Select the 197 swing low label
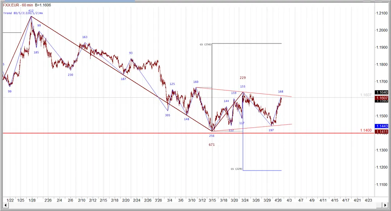 click(271, 130)
